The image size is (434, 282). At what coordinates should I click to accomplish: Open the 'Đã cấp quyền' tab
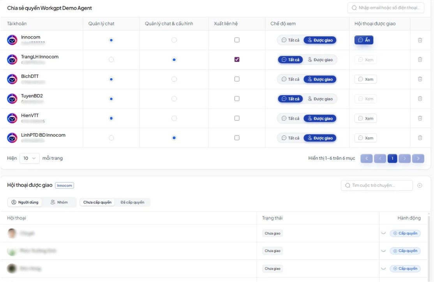point(132,202)
